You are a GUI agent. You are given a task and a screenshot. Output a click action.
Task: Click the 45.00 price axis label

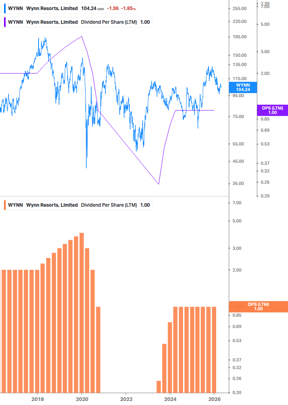click(x=238, y=162)
